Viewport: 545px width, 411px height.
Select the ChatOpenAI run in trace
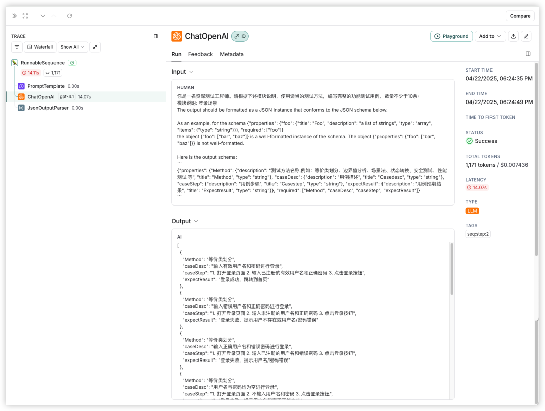pyautogui.click(x=86, y=97)
